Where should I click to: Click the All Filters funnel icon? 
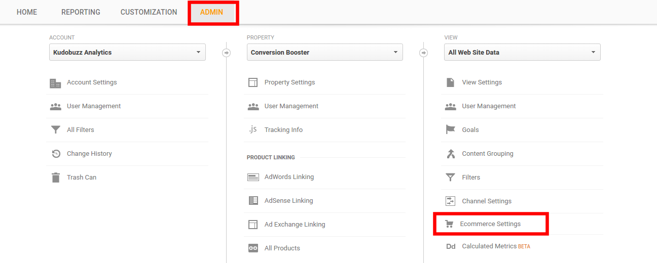coord(55,130)
